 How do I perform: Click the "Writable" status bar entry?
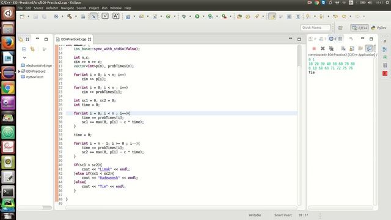point(255,215)
